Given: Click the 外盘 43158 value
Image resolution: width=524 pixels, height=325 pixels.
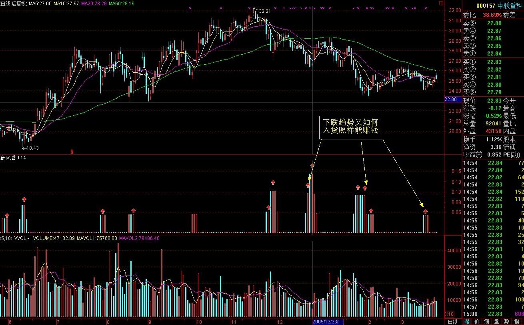Looking at the screenshot, I should pyautogui.click(x=494, y=131).
